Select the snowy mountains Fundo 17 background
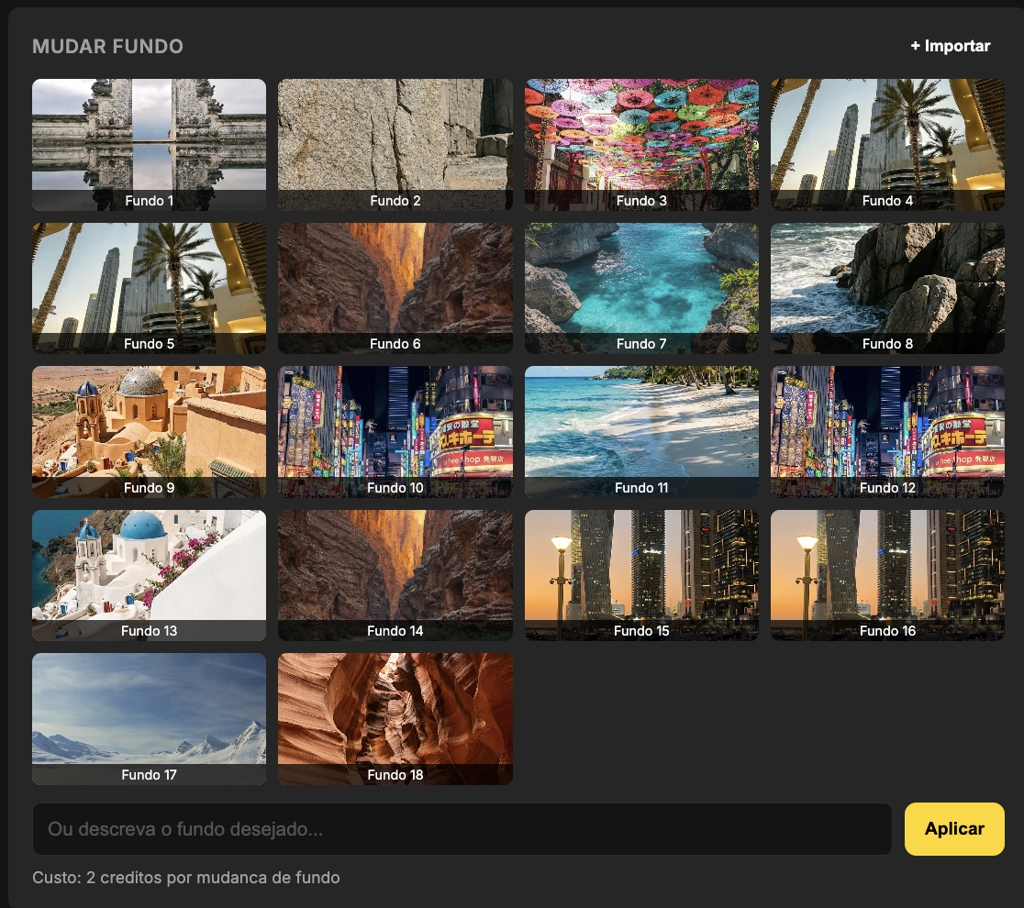Image resolution: width=1024 pixels, height=908 pixels. (149, 719)
